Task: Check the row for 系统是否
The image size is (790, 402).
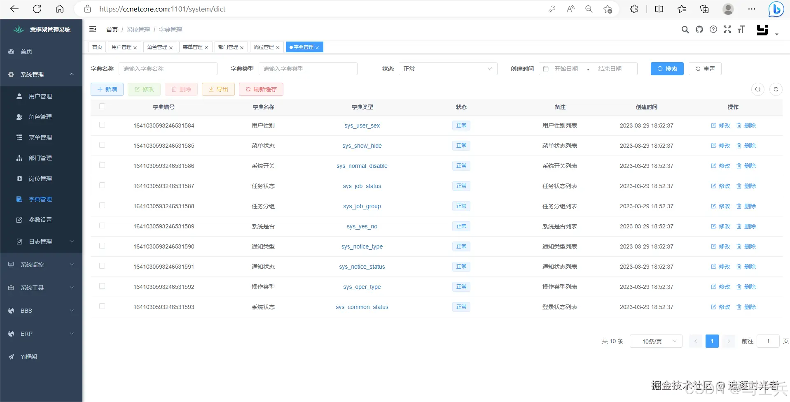Action: click(x=102, y=225)
